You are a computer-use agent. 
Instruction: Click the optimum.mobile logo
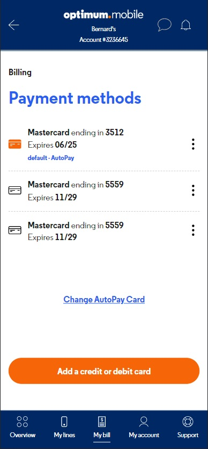pos(103,15)
